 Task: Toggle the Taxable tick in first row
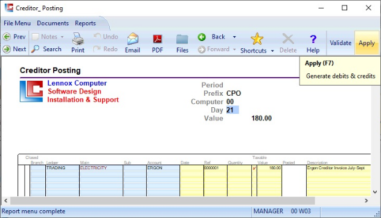click(254, 168)
